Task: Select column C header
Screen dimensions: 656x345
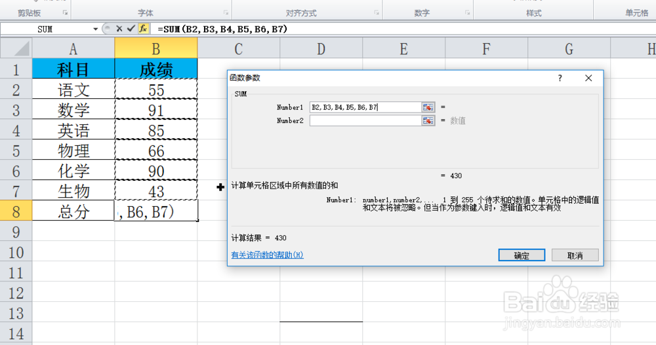Action: pyautogui.click(x=239, y=48)
